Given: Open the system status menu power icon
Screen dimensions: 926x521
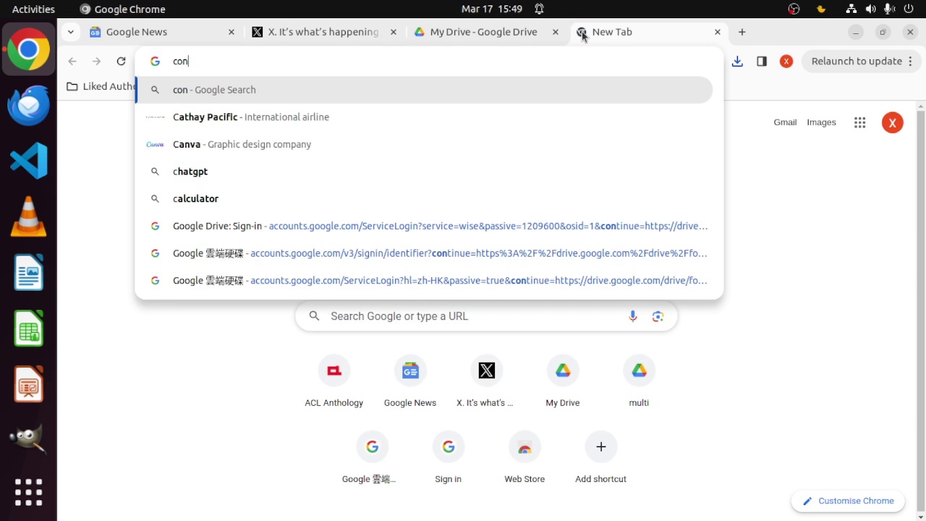Looking at the screenshot, I should point(909,9).
